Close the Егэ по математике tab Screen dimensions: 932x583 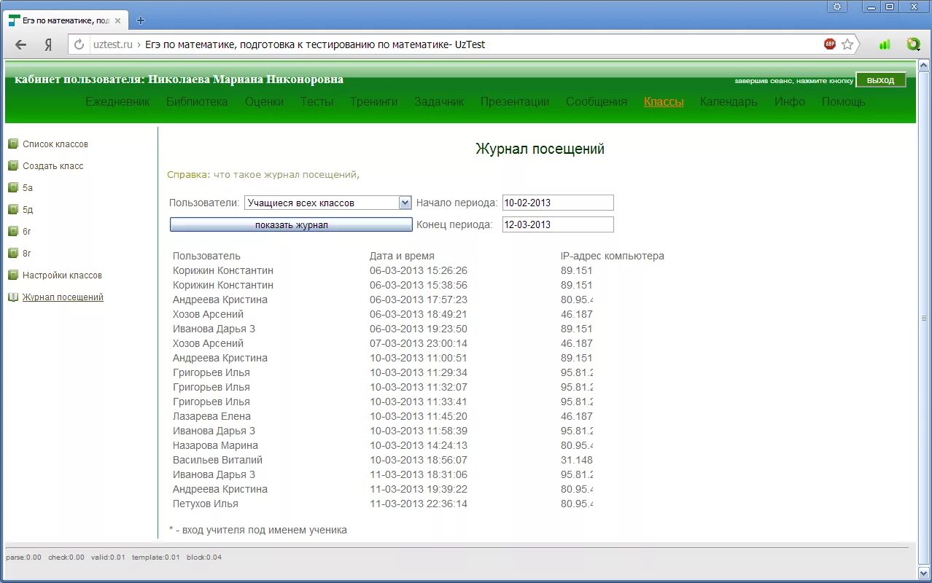click(x=117, y=20)
